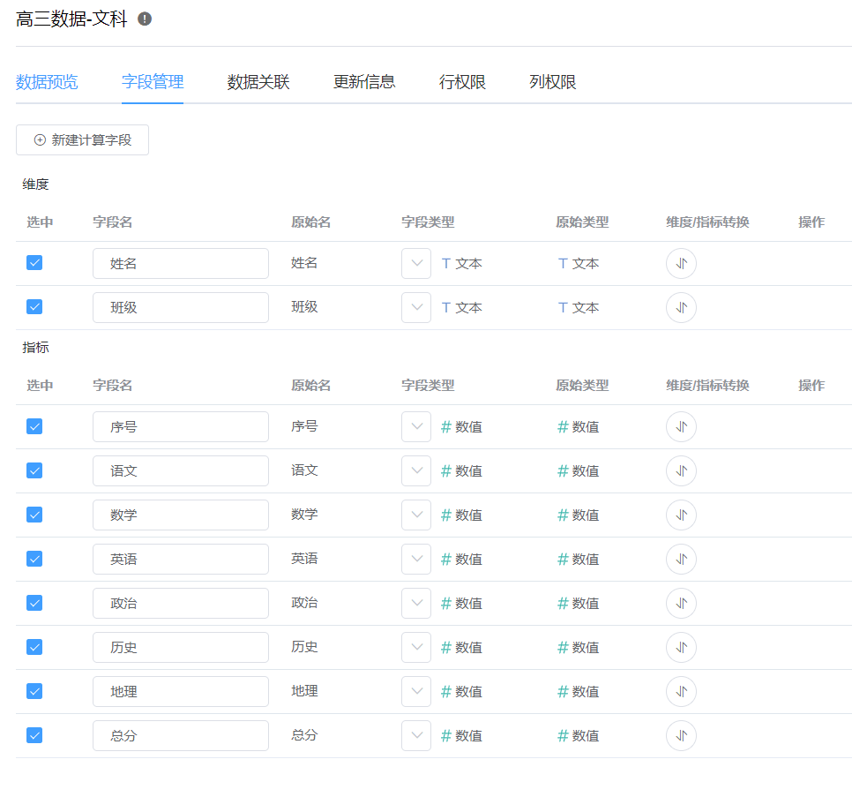Screen dimensions: 852x797
Task: Select the 字段管理 tab
Action: click(153, 81)
